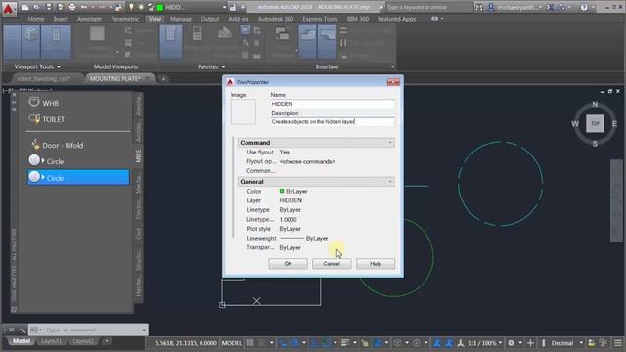Viewport: 626px width, 352px height.
Task: Click the TOP face of the ViewCube
Action: pos(595,123)
